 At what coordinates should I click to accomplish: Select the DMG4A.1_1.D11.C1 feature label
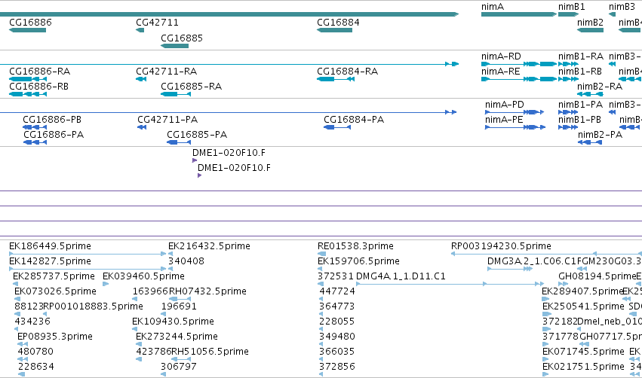click(401, 276)
